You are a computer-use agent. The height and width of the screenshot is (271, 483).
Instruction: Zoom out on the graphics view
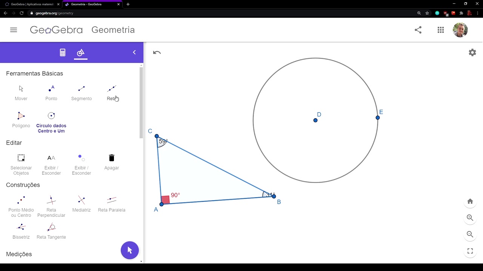[x=470, y=234]
